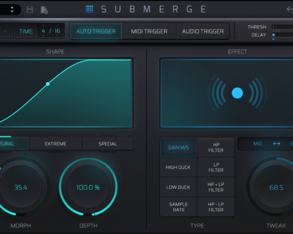The height and width of the screenshot is (234, 293).
Task: Select GAIN M/S effect type
Action: (x=179, y=147)
